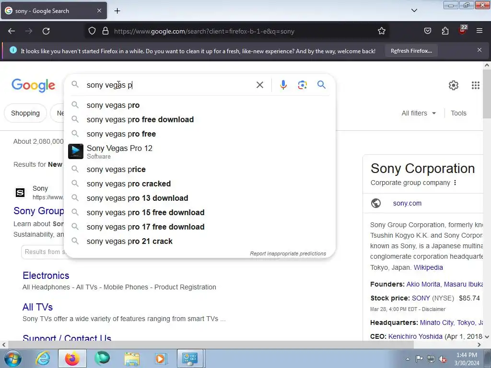Open Minato City headquarters link
This screenshot has width=491, height=368.
click(x=436, y=322)
